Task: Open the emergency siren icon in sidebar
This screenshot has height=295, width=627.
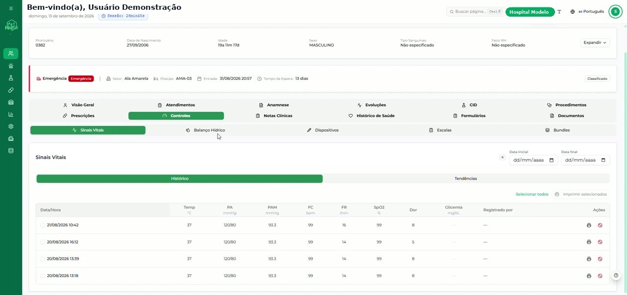Action: pos(11,66)
